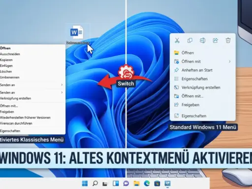The height and width of the screenshot is (189, 252).
Task: Launch Microsoft Edge from taskbar
Action: [x=147, y=183]
